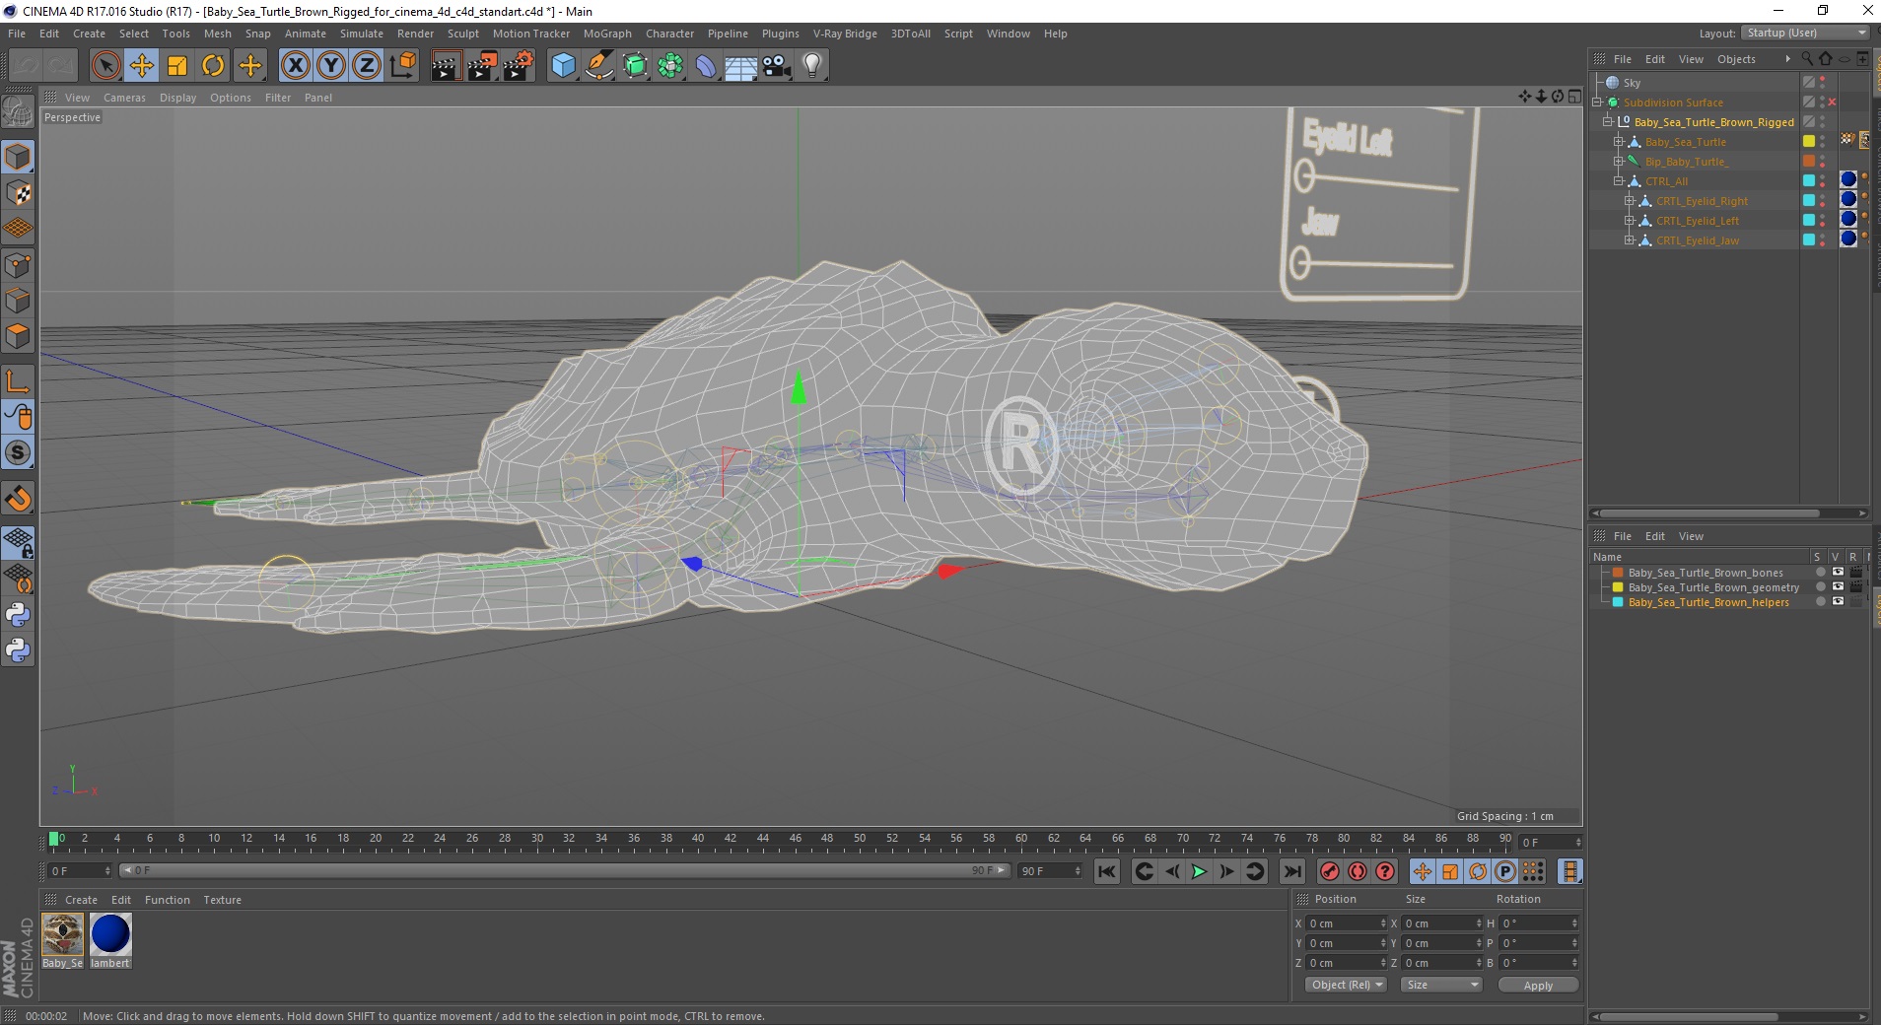1881x1025 pixels.
Task: Toggle X-axis lock button
Action: [295, 66]
